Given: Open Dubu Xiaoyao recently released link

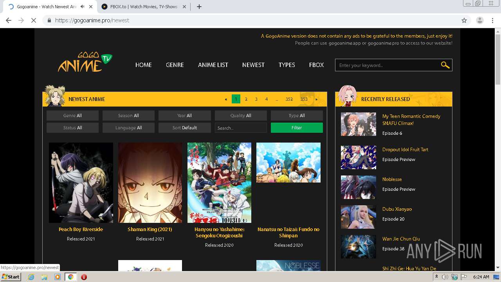Looking at the screenshot, I should [x=397, y=209].
